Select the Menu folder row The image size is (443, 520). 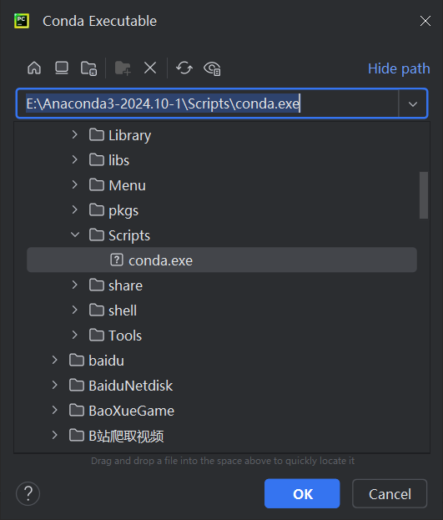222,185
